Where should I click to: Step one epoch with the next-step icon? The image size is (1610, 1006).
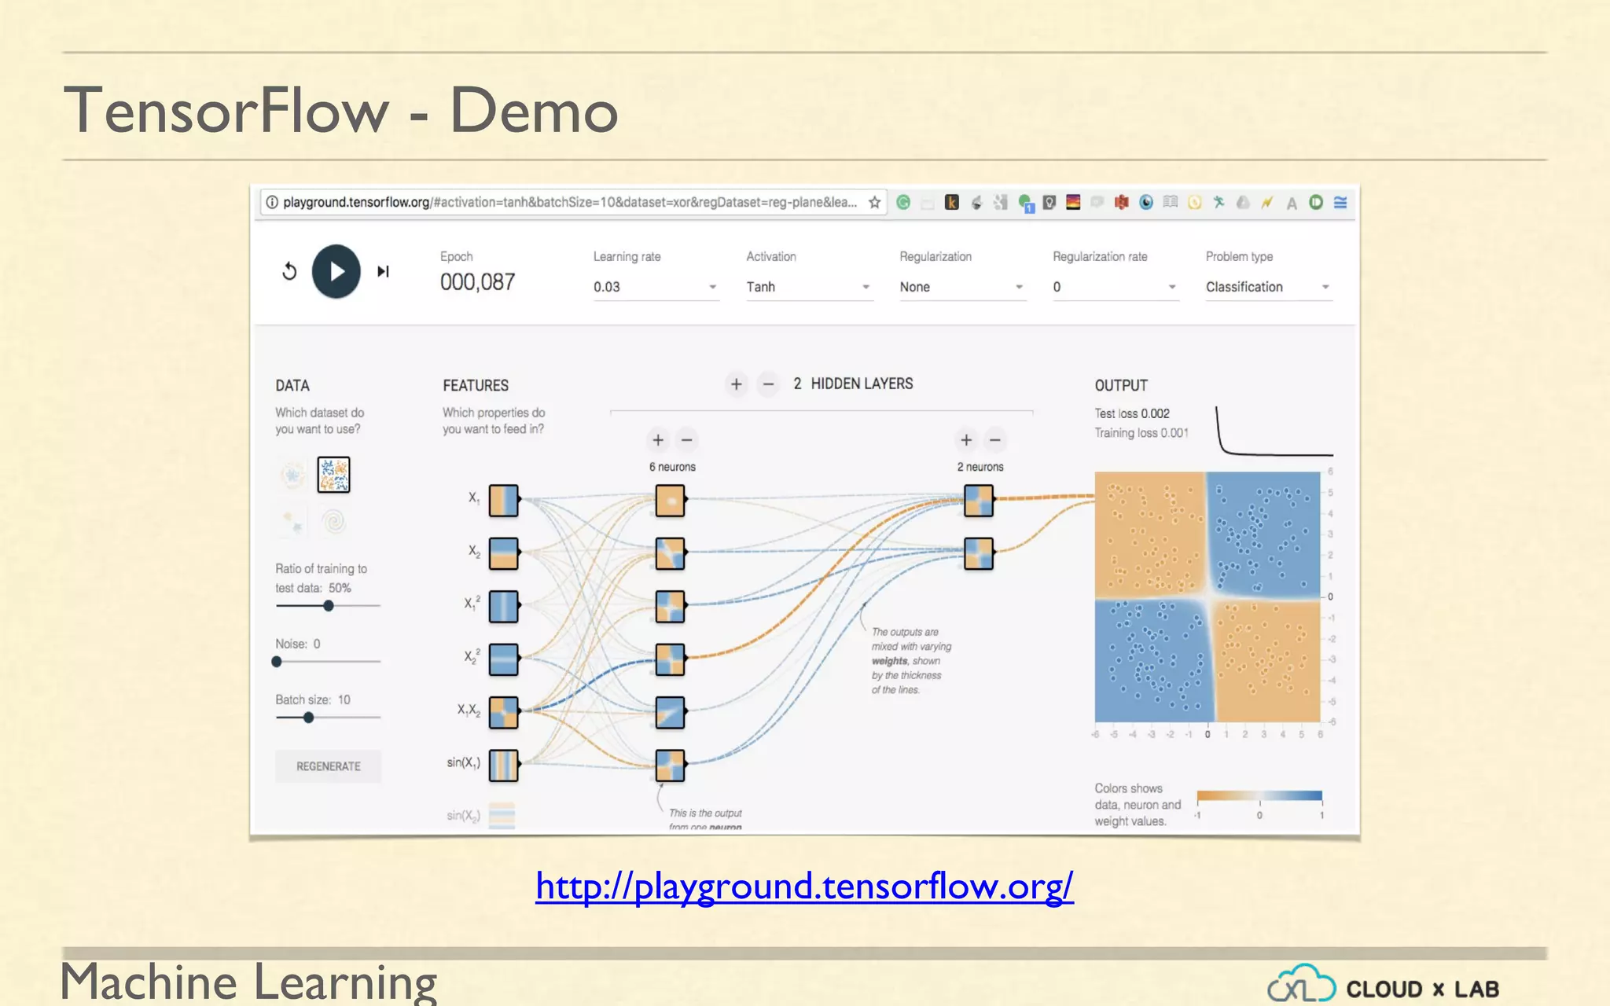pos(384,271)
